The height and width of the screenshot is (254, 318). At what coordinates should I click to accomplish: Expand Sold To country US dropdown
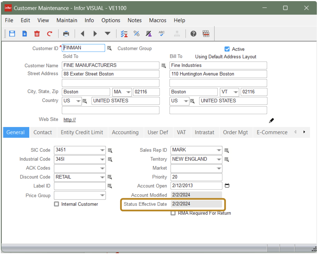78,101
